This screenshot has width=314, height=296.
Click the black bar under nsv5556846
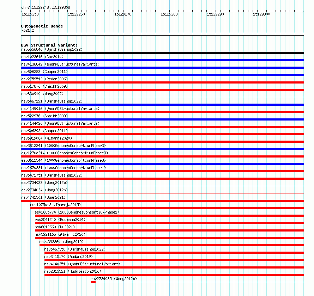tap(162, 53)
